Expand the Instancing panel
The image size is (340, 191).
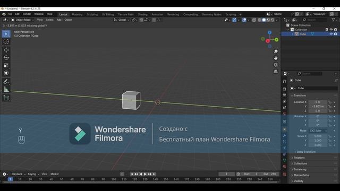click(300, 170)
